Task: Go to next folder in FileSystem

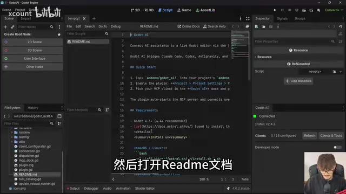Action: [9, 116]
